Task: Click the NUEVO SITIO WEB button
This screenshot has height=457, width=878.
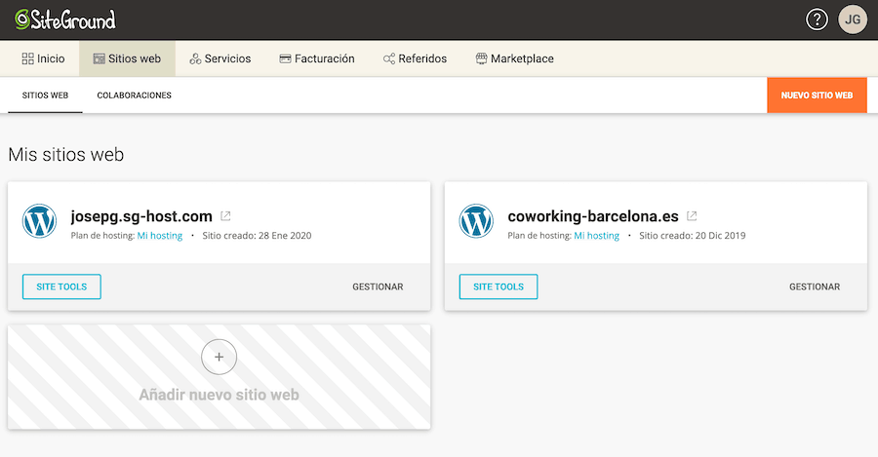Action: coord(817,95)
